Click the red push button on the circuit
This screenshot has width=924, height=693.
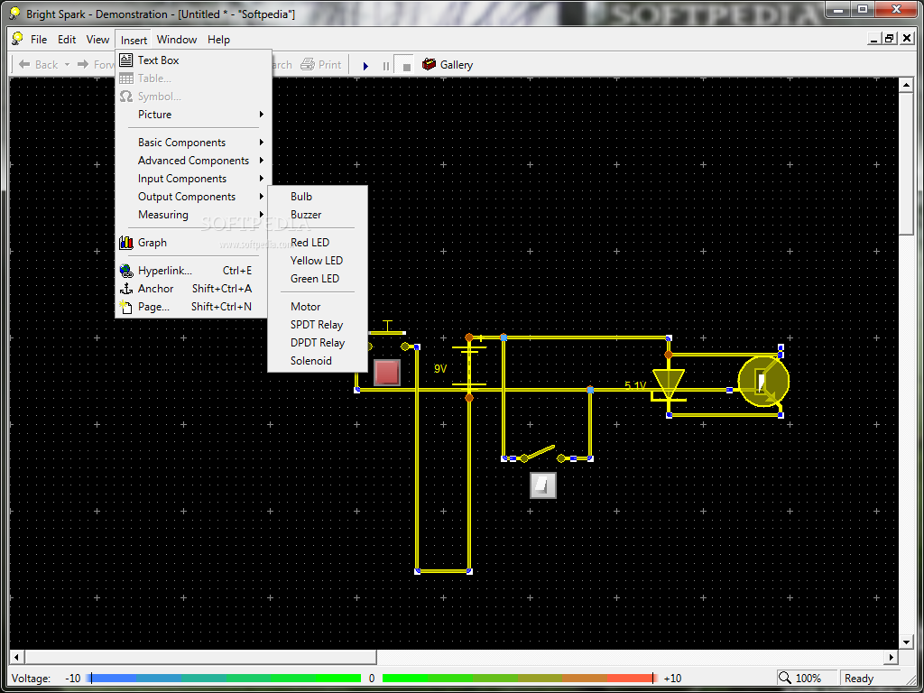tap(387, 373)
